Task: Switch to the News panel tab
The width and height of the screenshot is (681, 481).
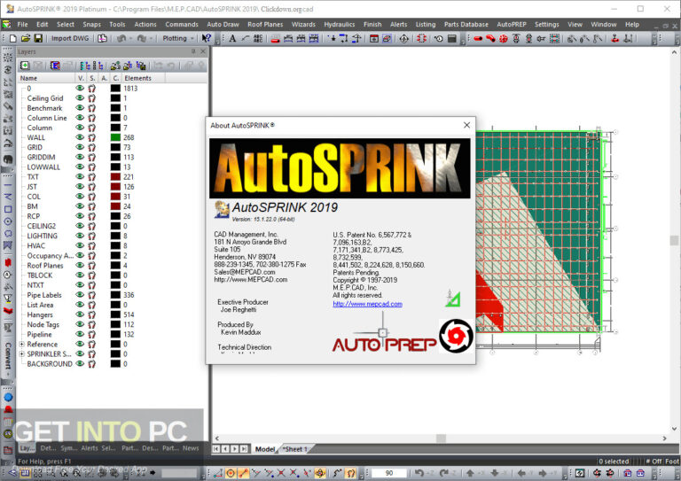Action: click(x=191, y=448)
